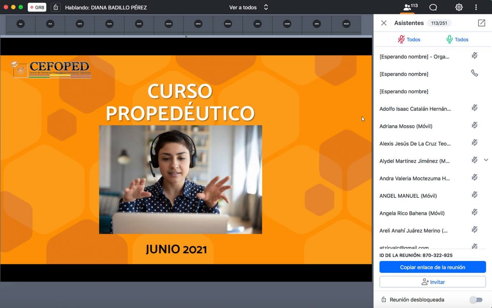
Task: Click the phone icon for second Esperando nombre
Action: [x=474, y=73]
